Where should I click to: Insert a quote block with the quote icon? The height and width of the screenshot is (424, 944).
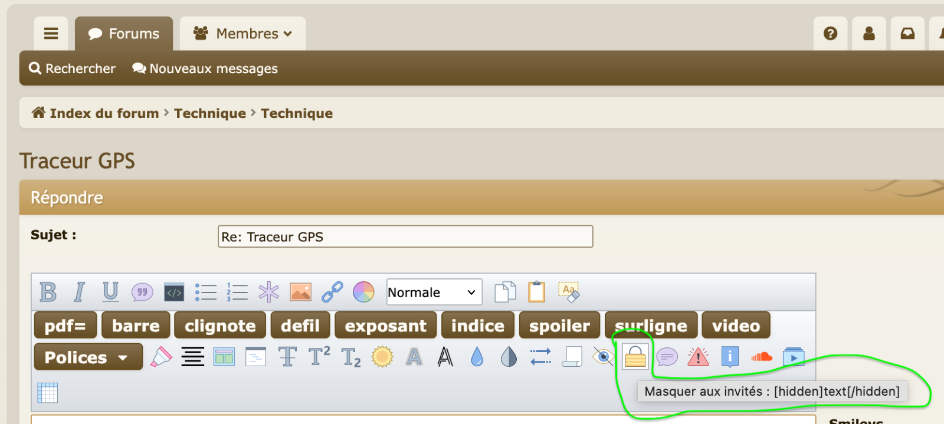[142, 292]
